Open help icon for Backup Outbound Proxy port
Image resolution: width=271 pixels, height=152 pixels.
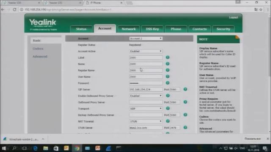click(185, 115)
